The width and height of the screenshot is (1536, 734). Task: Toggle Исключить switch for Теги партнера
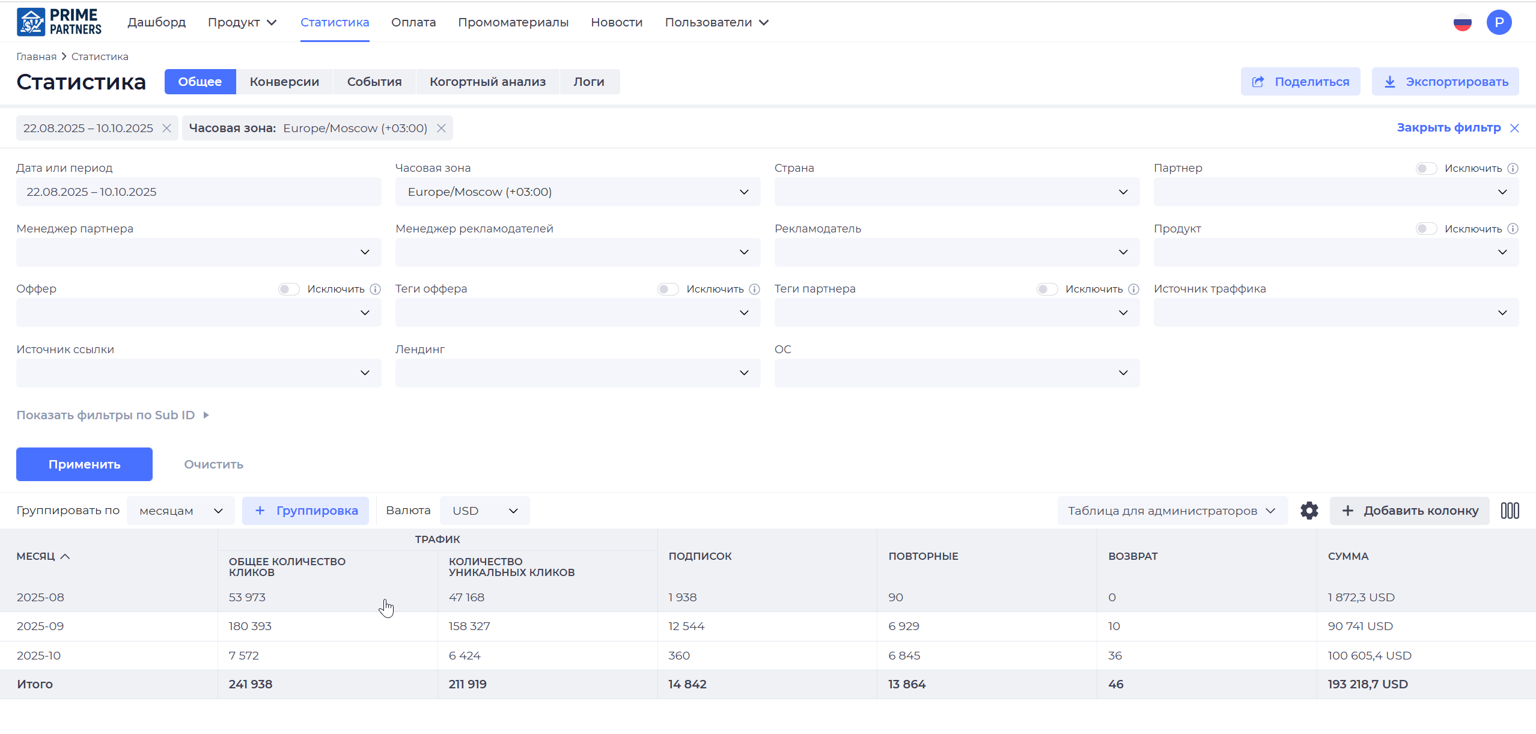1047,289
